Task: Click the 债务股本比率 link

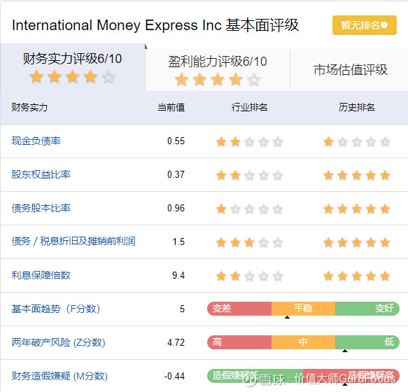Action: [41, 208]
